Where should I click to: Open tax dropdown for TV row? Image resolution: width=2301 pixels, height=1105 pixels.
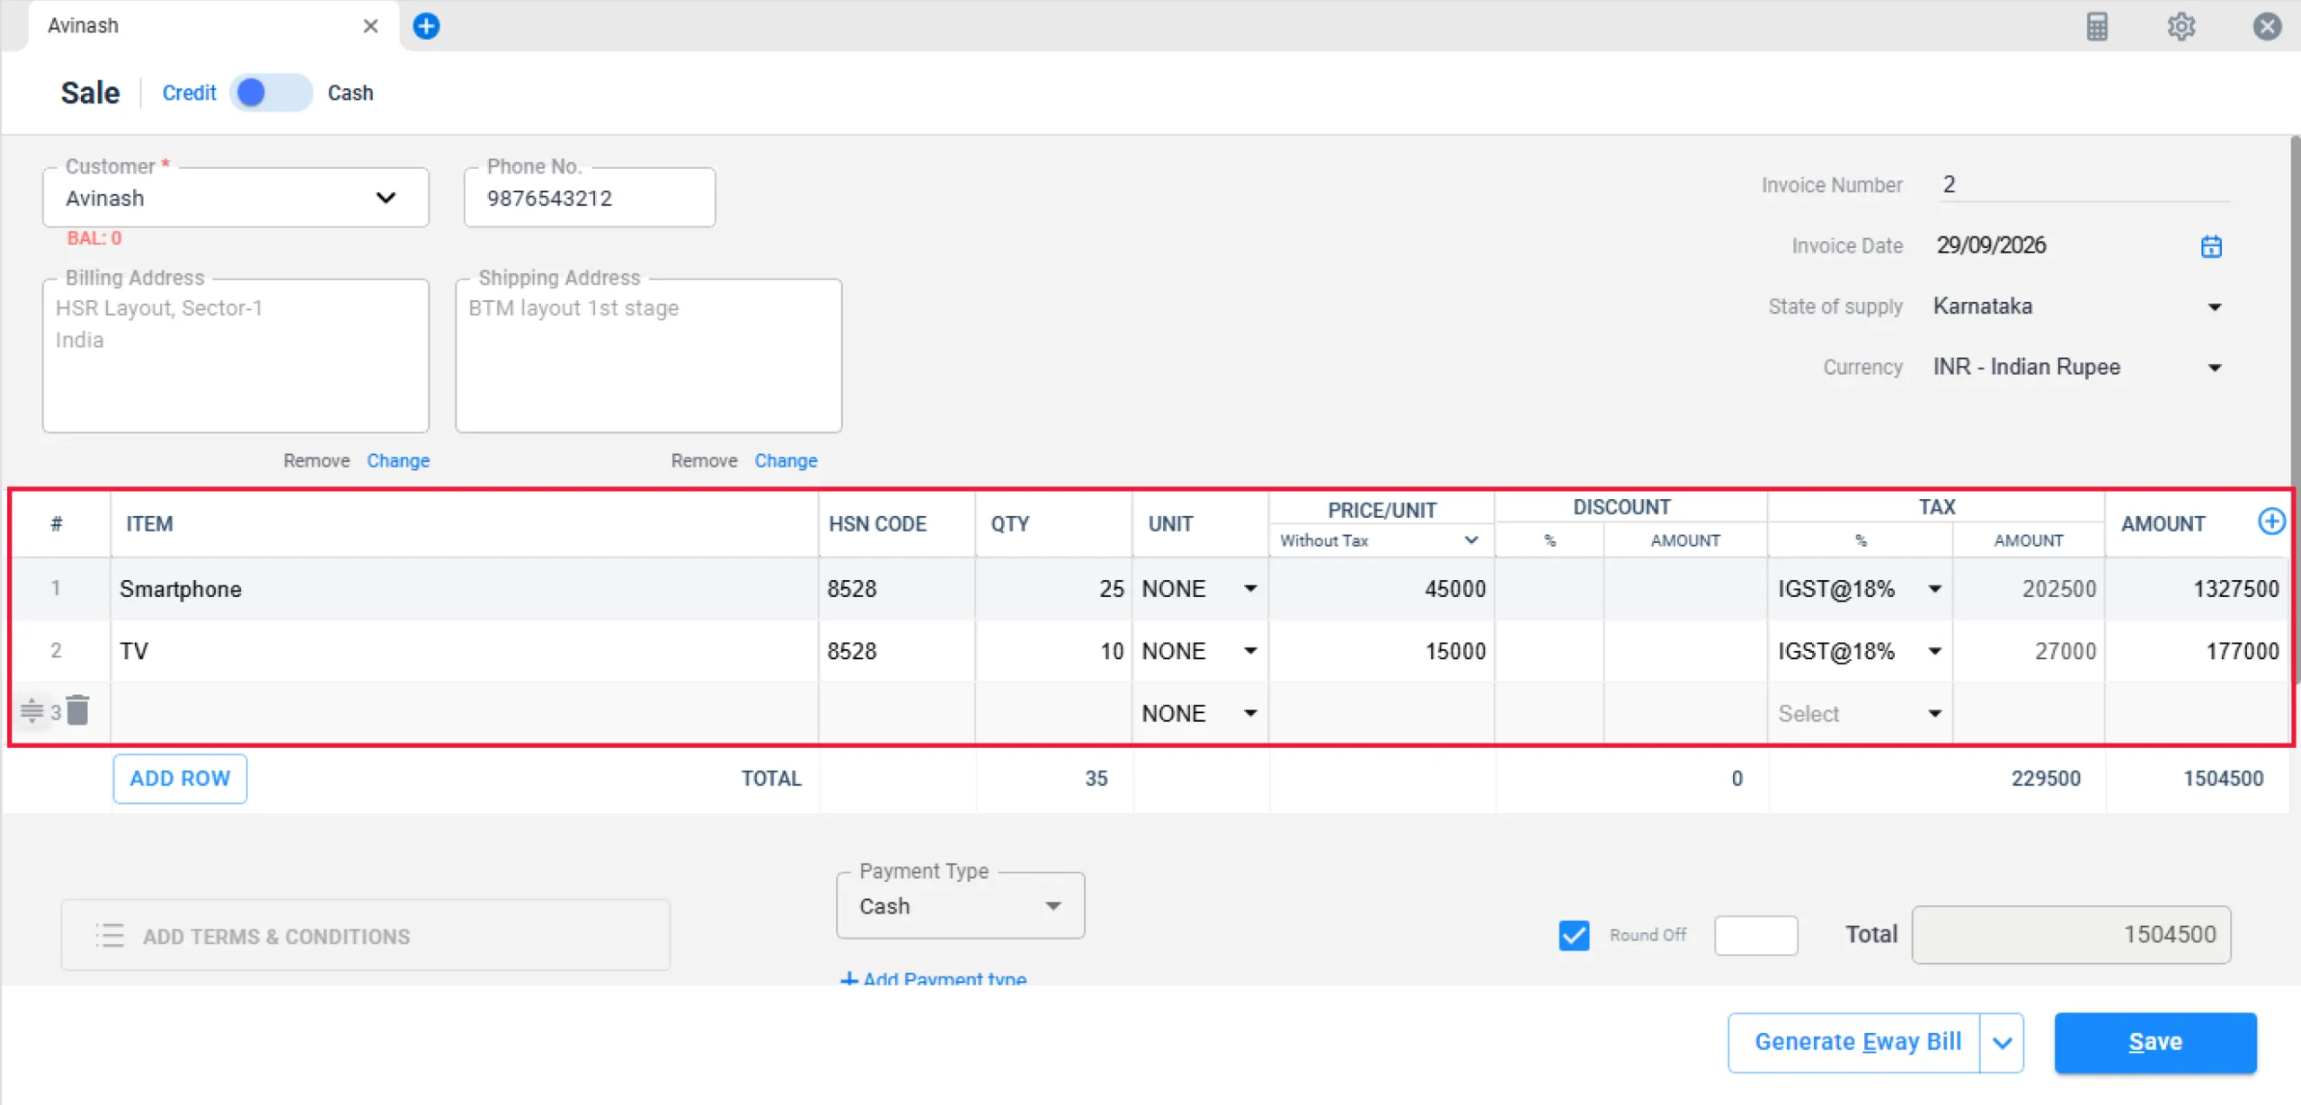pos(1934,651)
